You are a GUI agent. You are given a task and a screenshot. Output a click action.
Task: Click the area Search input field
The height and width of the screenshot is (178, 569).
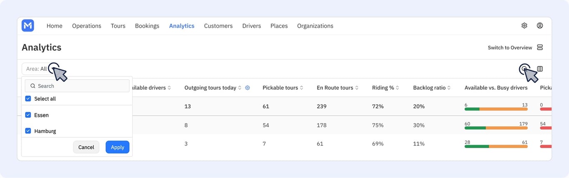click(x=77, y=86)
